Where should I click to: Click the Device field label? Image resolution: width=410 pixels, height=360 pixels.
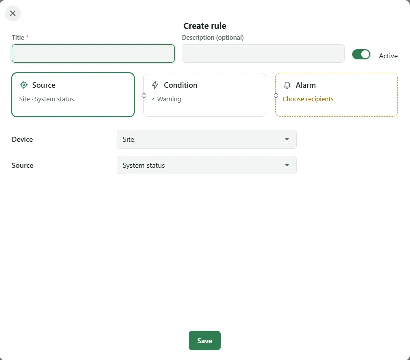point(22,139)
